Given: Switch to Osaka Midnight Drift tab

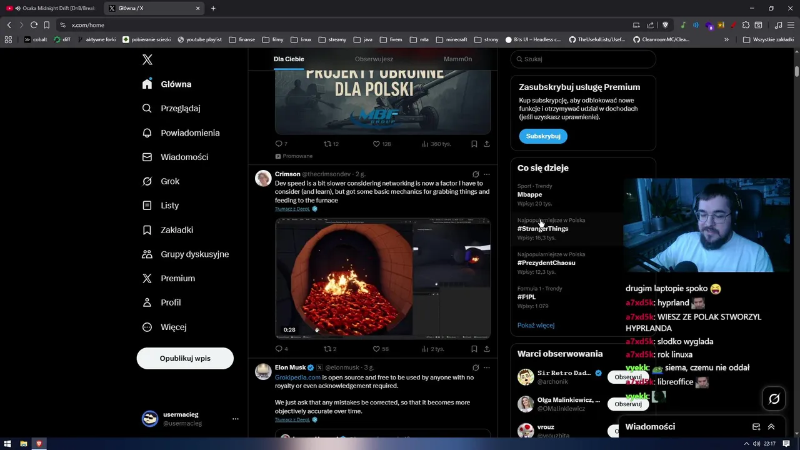Looking at the screenshot, I should [x=51, y=8].
